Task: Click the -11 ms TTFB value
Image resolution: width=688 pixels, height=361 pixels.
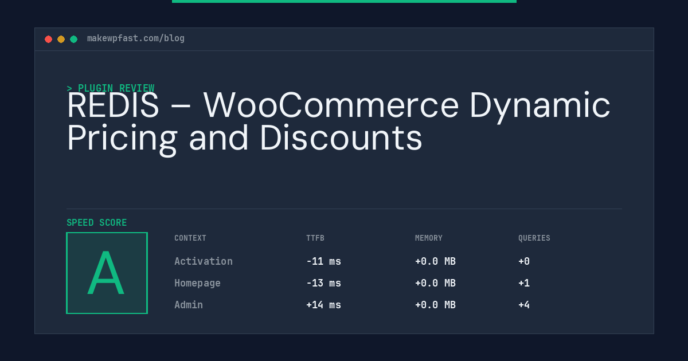Action: (x=323, y=261)
